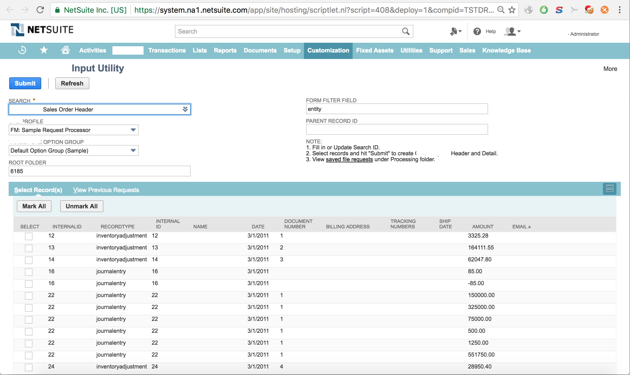Check the box for inventoryadjustment row 24
630x375 pixels.
[x=29, y=367]
